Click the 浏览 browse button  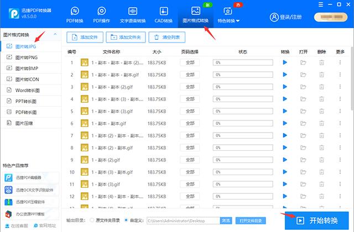[x=226, y=221]
